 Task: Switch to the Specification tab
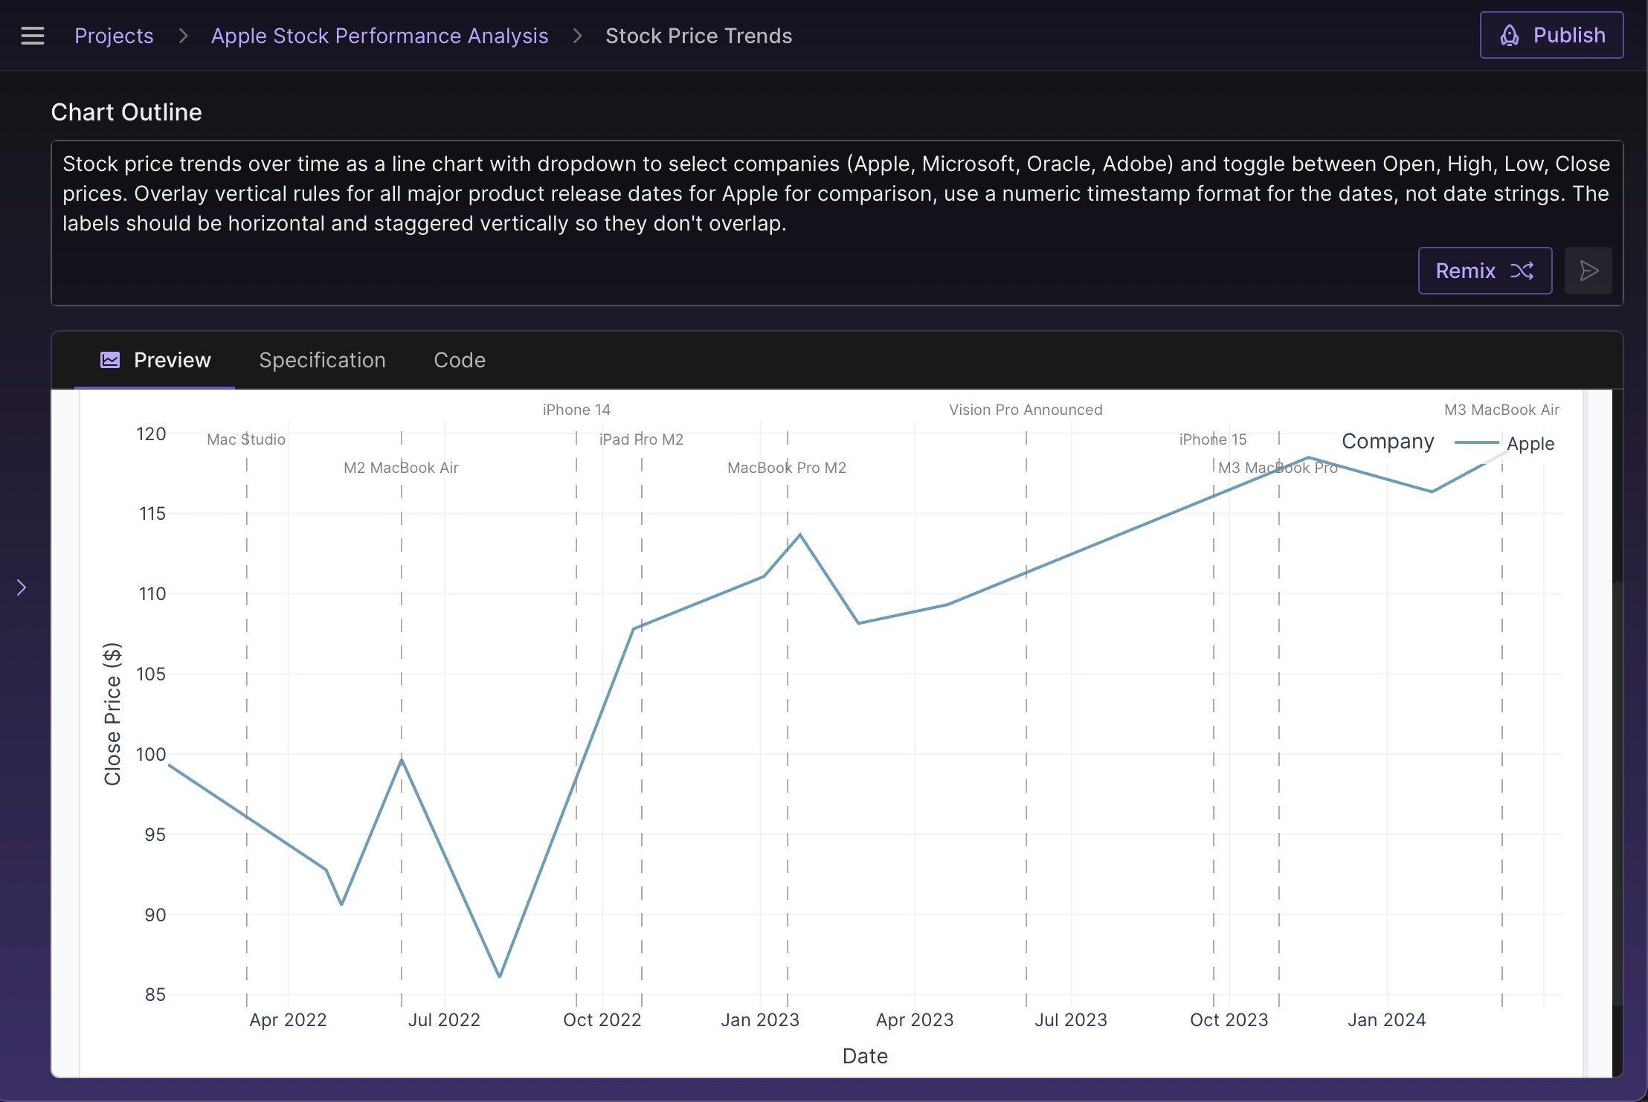click(x=322, y=360)
